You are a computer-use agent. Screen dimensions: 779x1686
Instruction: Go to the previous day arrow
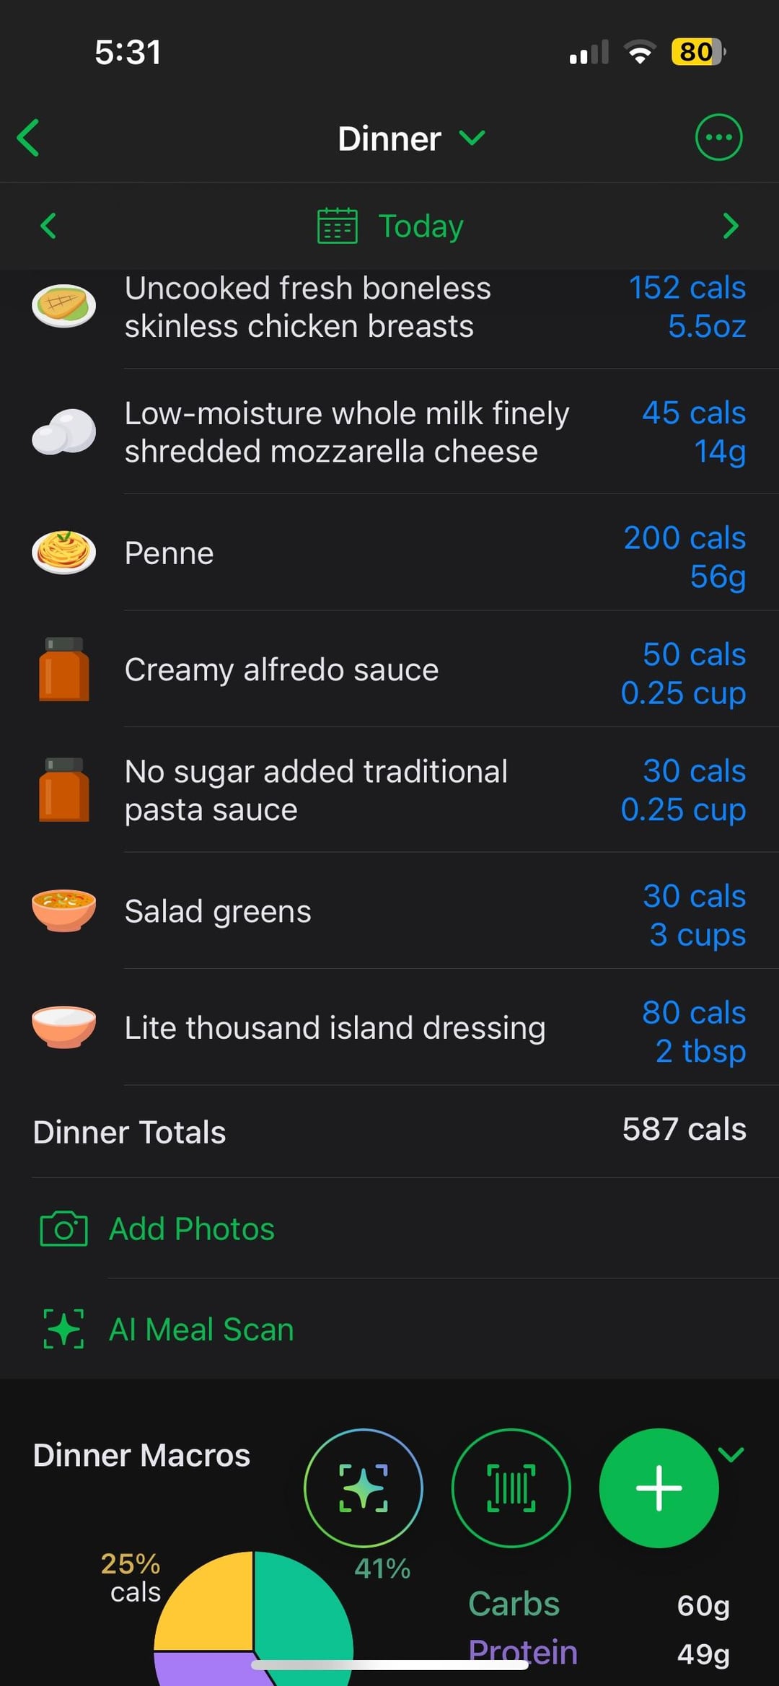click(x=48, y=226)
